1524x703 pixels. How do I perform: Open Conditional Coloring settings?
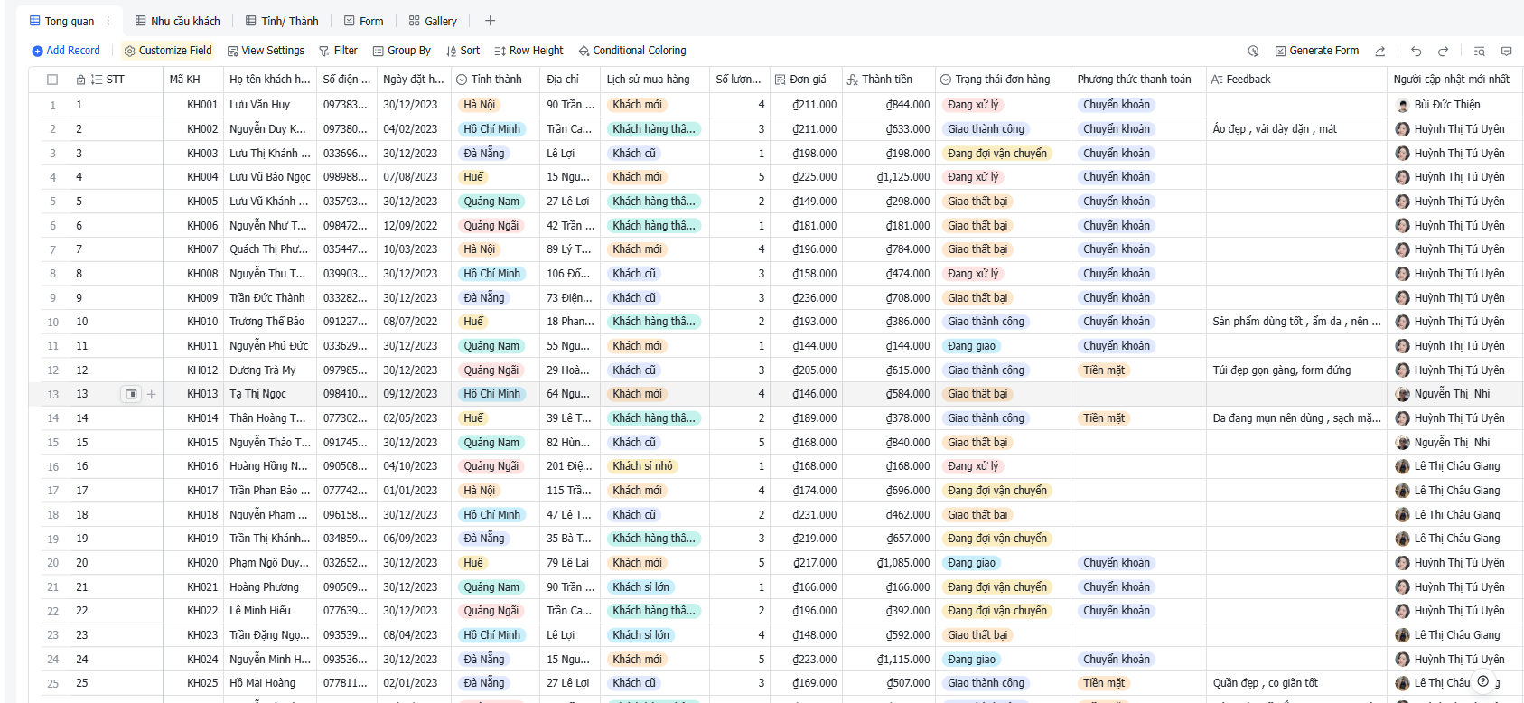[x=632, y=51]
